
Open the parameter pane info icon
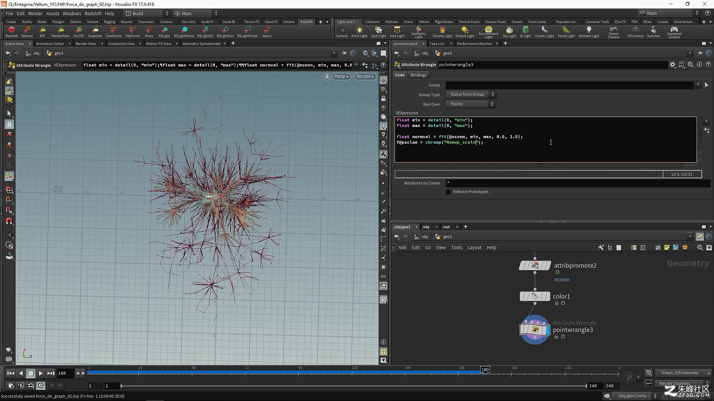pyautogui.click(x=699, y=65)
